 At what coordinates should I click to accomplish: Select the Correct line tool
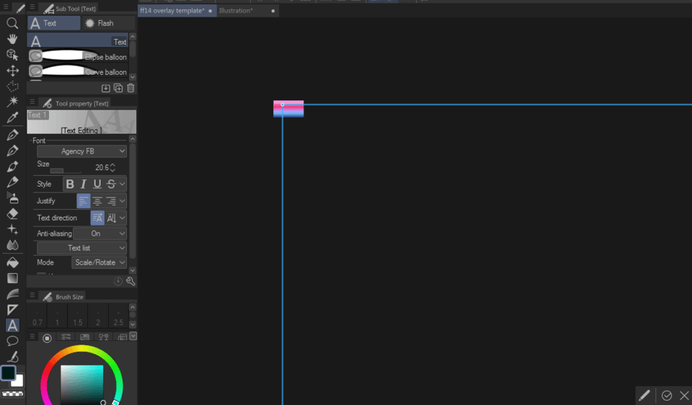pyautogui.click(x=12, y=357)
